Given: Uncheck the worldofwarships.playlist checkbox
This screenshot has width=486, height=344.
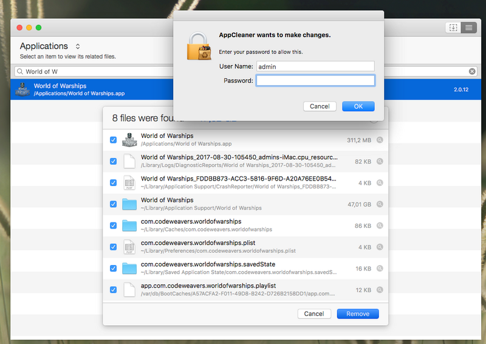Looking at the screenshot, I should 114,290.
